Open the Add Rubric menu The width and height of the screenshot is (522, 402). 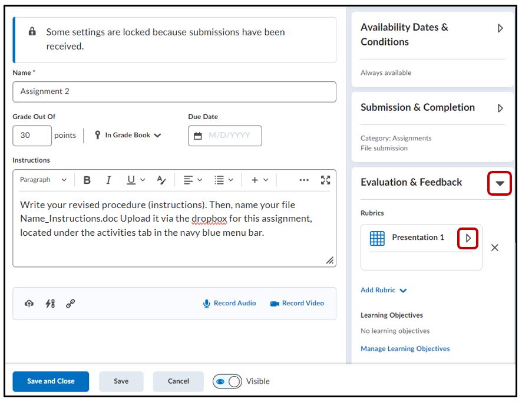pos(384,290)
